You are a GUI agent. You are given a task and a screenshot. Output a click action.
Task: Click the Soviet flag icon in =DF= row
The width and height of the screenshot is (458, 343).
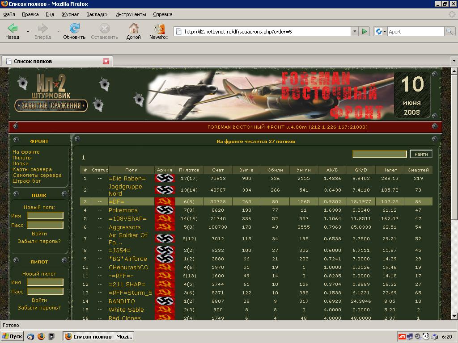(x=165, y=201)
